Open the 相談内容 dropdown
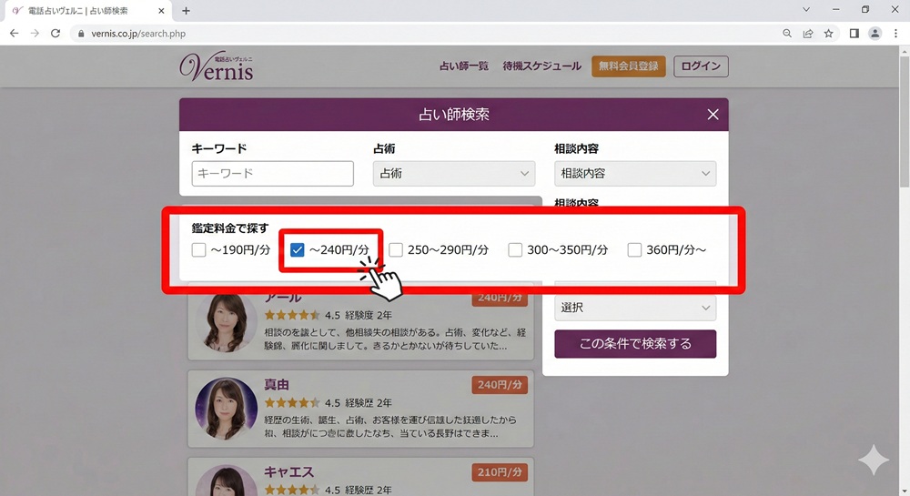910x496 pixels. [x=634, y=174]
